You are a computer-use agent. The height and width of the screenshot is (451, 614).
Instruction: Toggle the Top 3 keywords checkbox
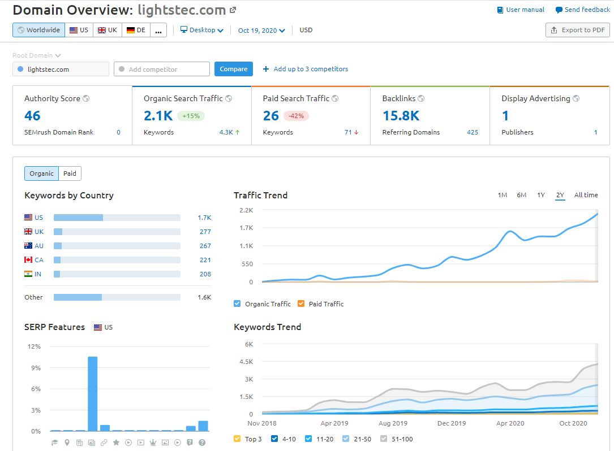(237, 439)
